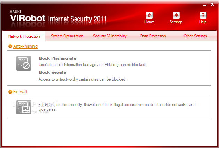
Task: Select the Network Protection tab
Action: [x=24, y=36]
